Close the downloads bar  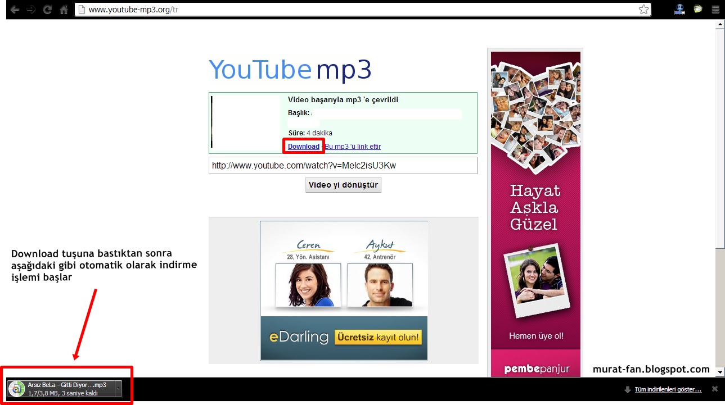(x=715, y=389)
